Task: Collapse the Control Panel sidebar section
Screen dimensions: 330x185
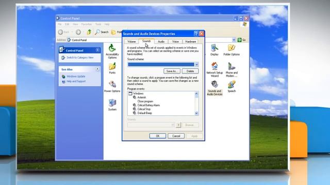Action: (97, 50)
